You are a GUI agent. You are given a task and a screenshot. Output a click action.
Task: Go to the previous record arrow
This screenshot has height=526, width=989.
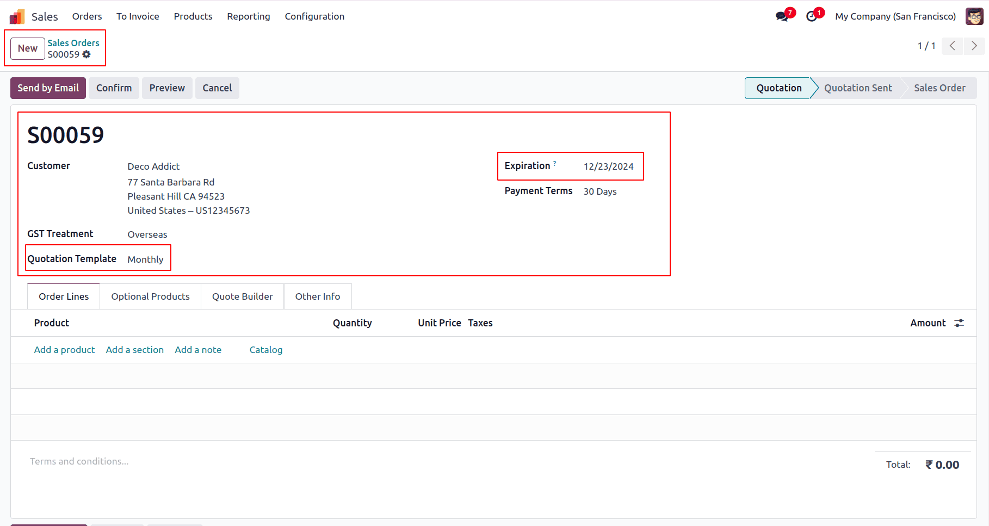click(953, 46)
